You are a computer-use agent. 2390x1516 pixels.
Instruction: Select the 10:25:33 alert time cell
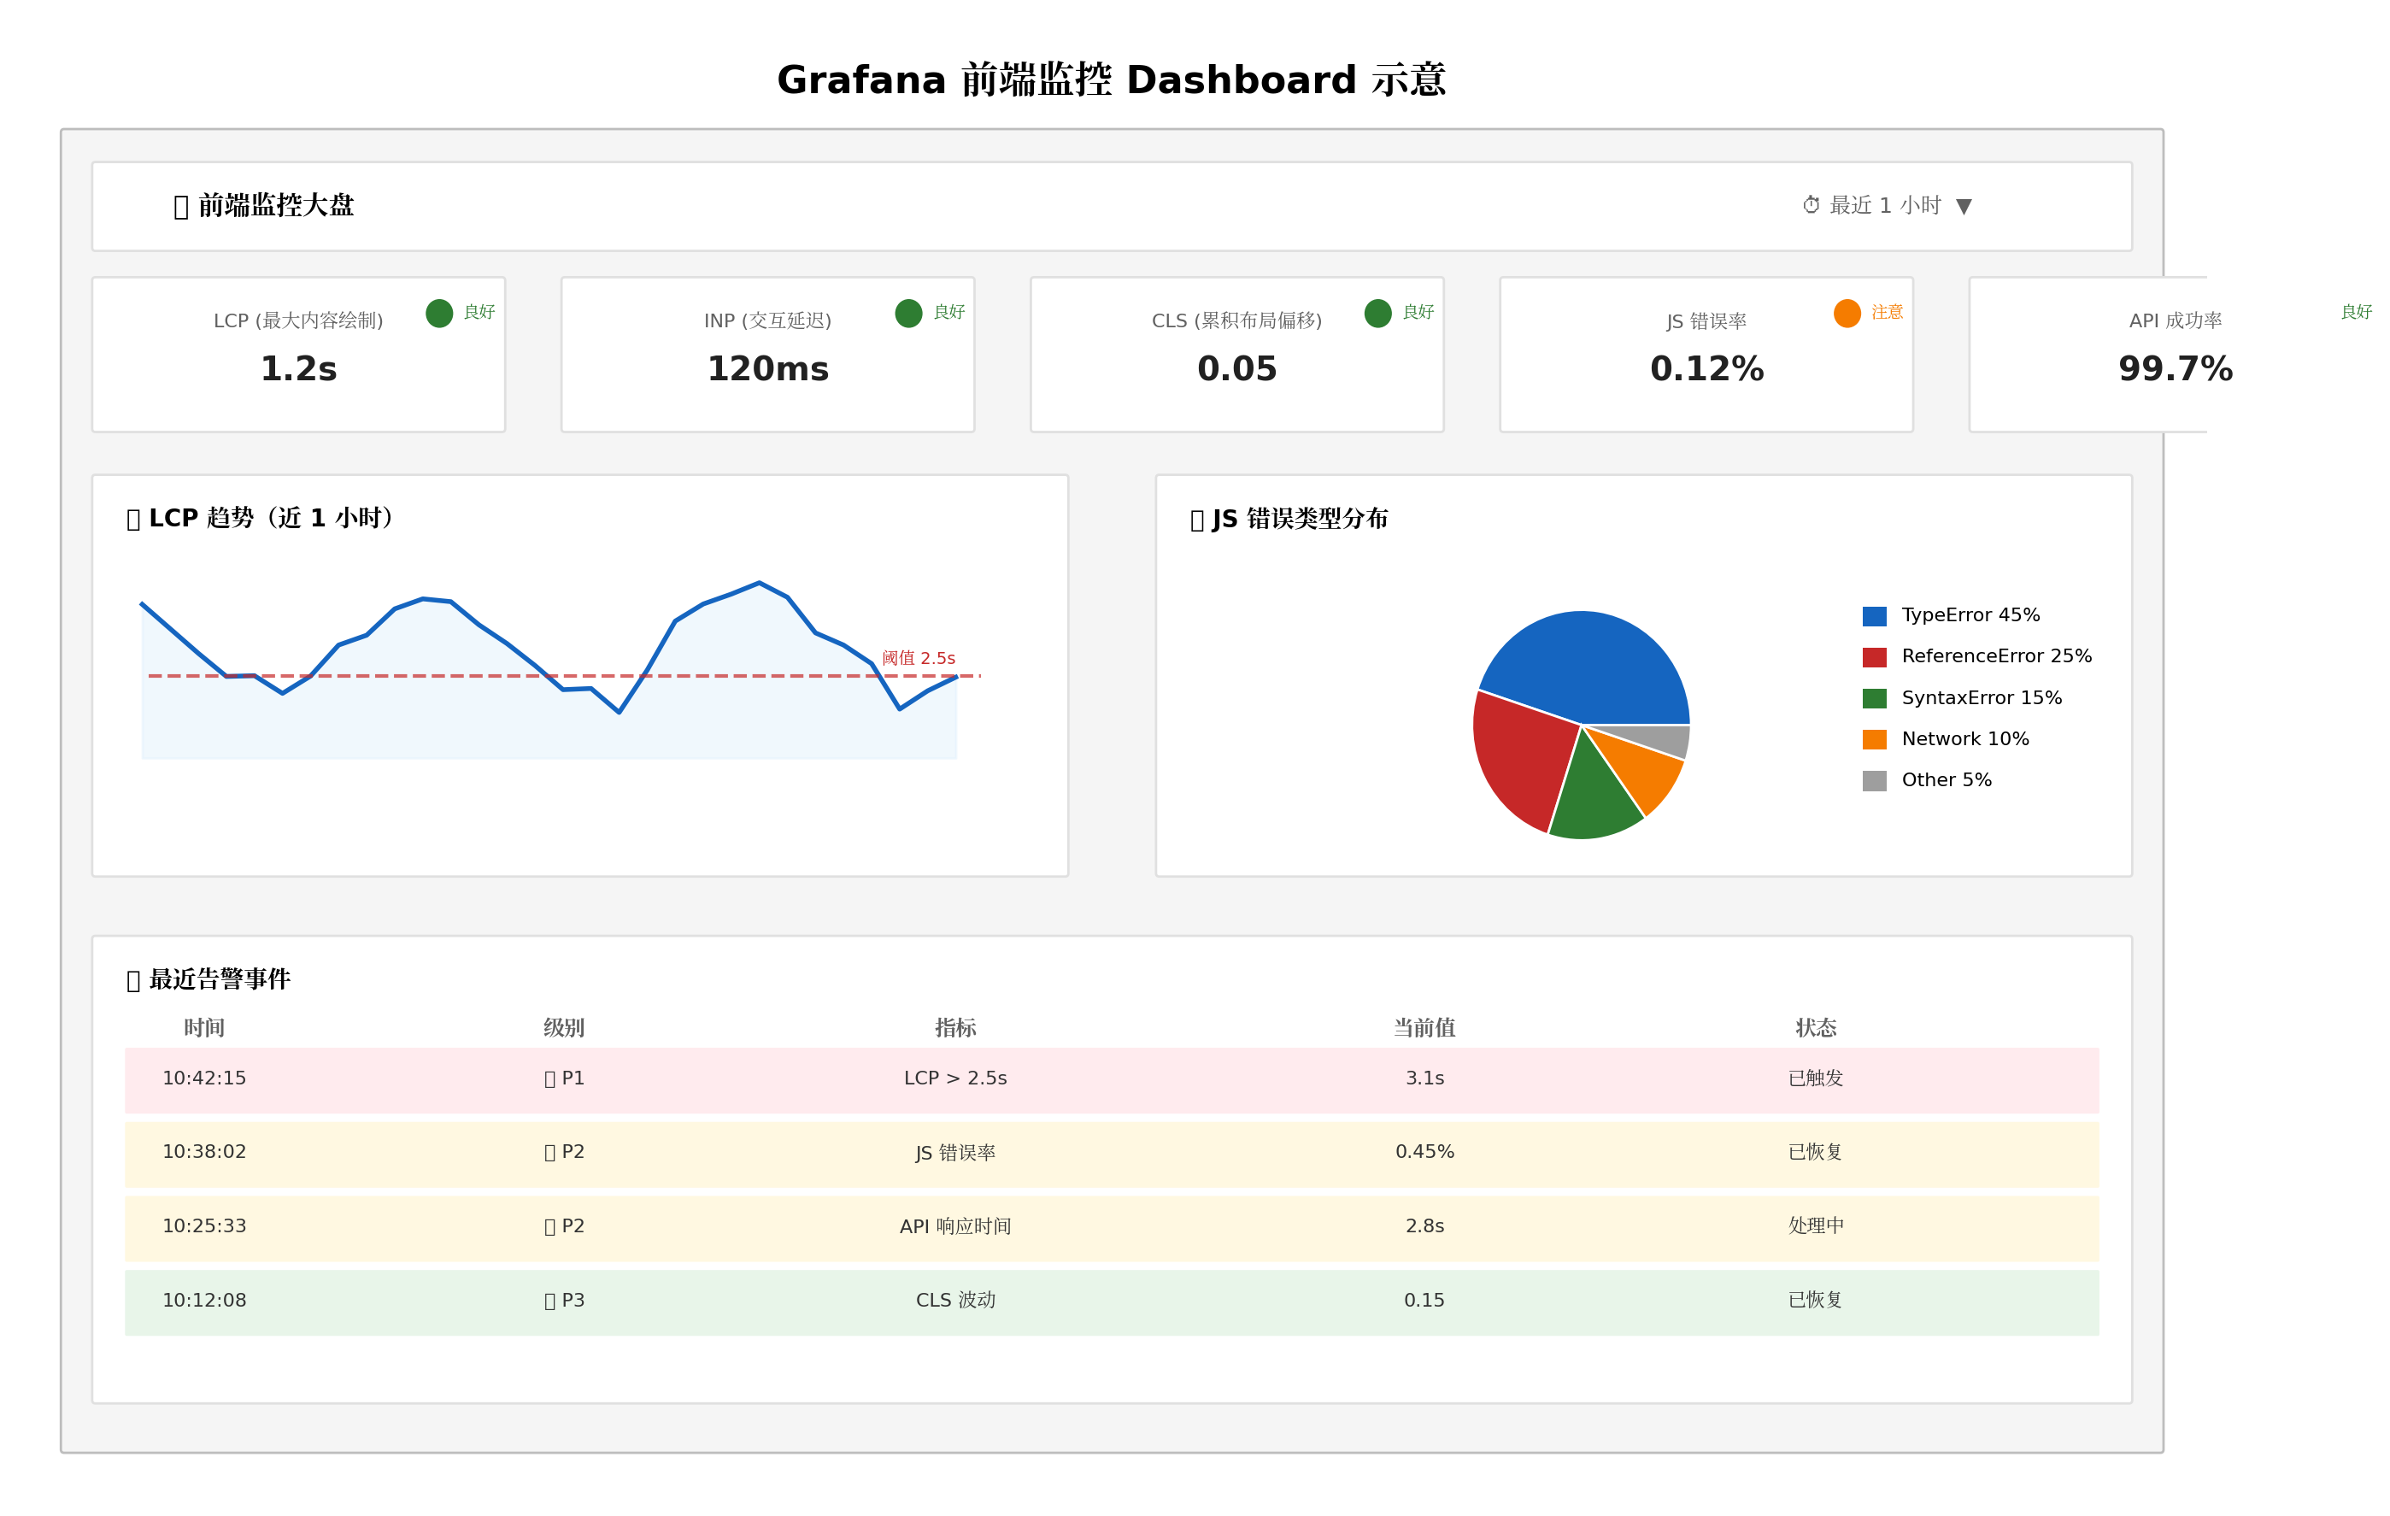[204, 1226]
